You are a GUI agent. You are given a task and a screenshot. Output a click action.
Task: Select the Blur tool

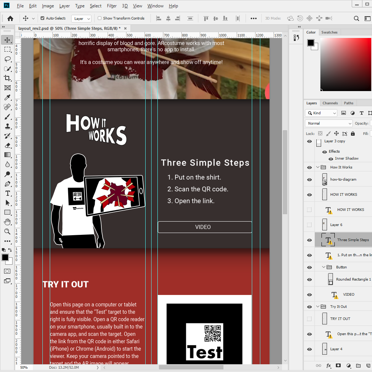coord(7,165)
